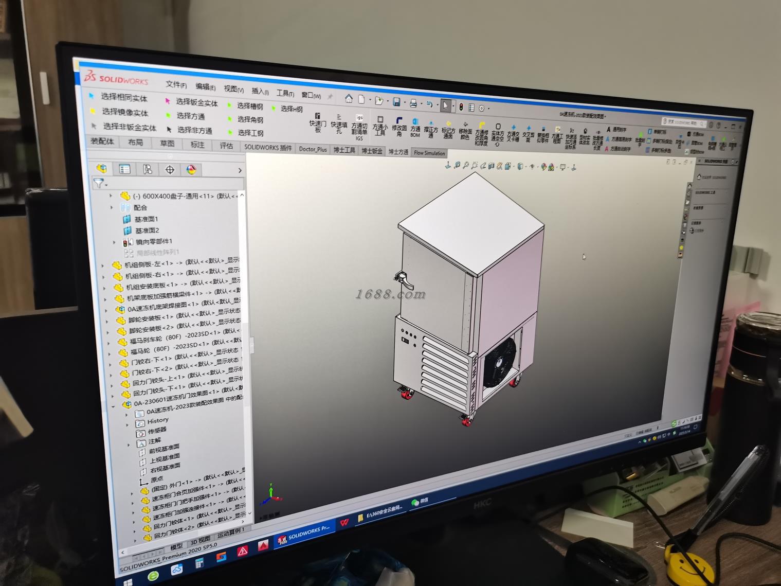
Task: Click the 选择方通 selection tool
Action: [185, 116]
